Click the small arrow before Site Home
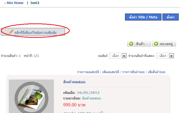180x113 pixels. (5, 3)
